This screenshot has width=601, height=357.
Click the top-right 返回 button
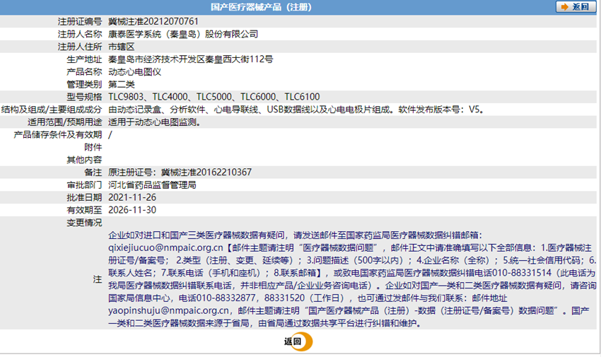(576, 7)
